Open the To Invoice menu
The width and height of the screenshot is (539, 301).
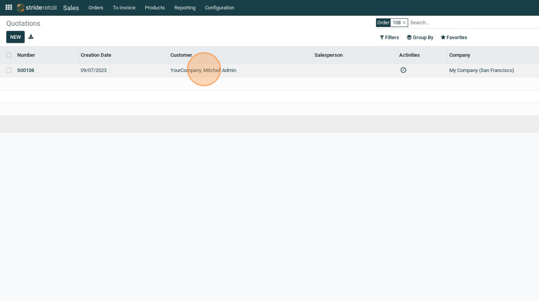coord(124,8)
